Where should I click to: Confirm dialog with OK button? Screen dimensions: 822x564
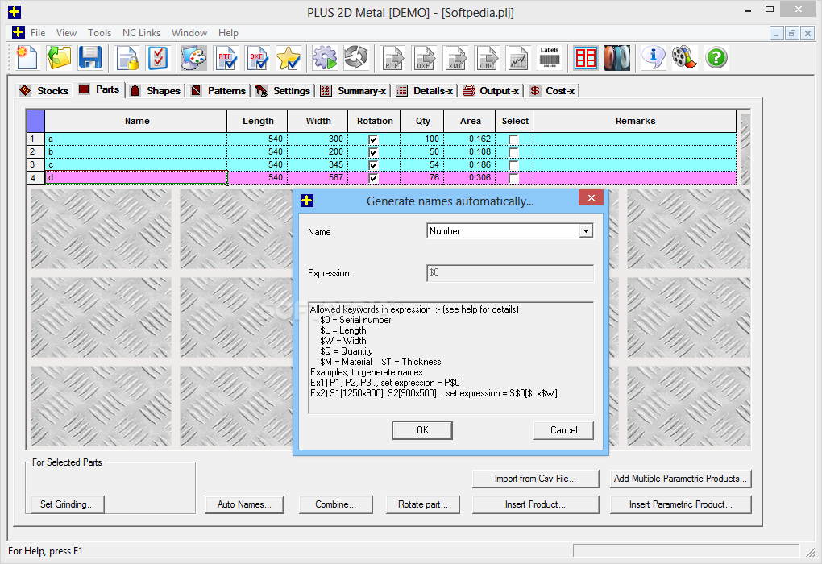(422, 430)
